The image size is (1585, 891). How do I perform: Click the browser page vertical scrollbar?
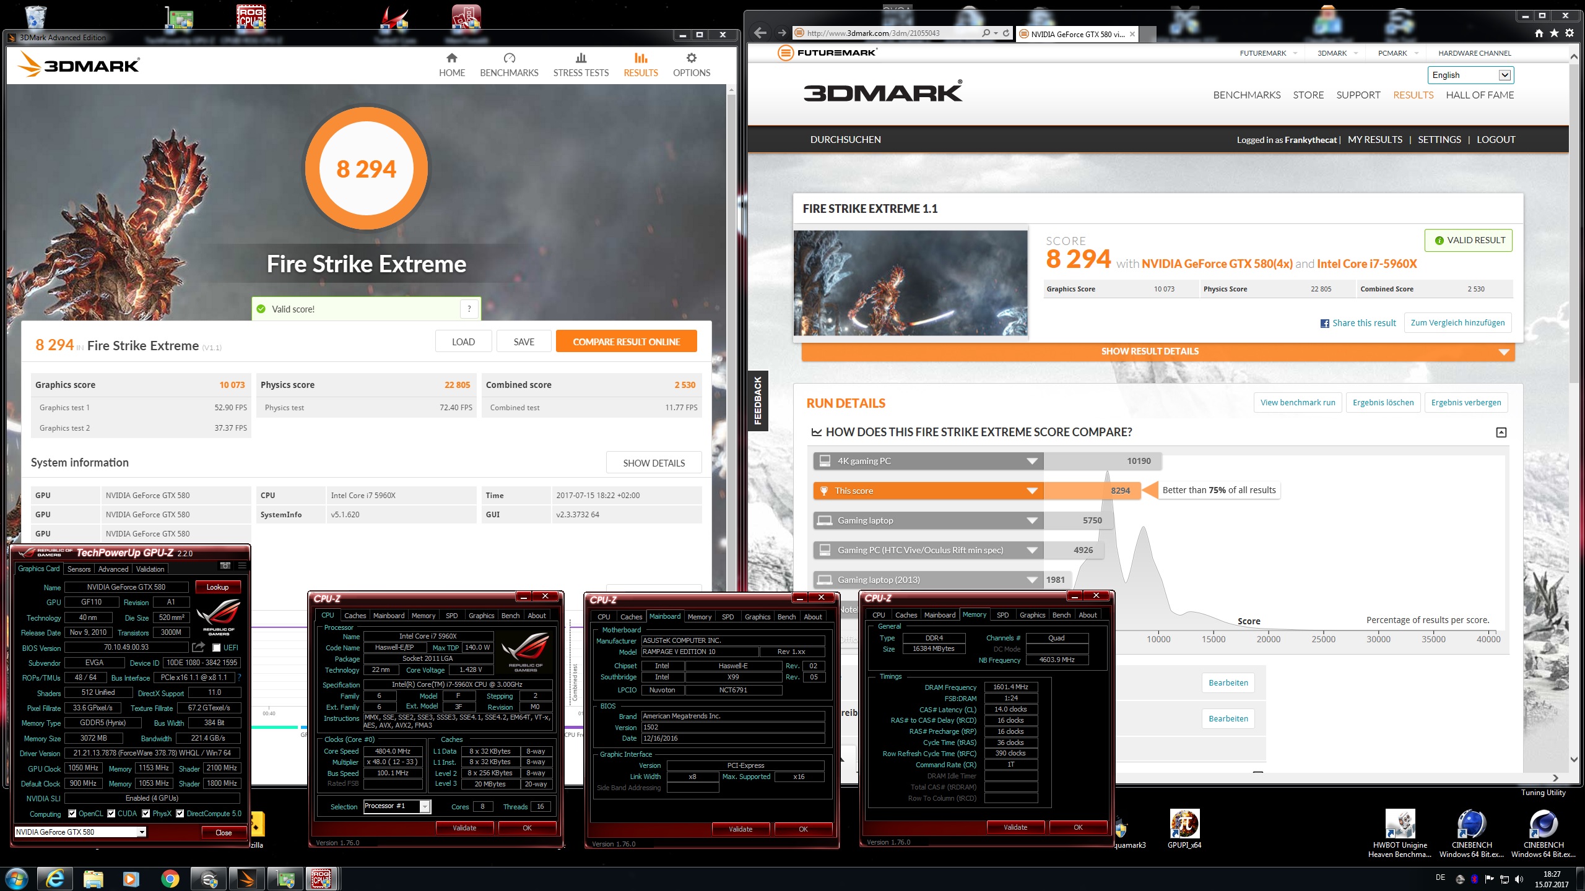coord(1574,223)
